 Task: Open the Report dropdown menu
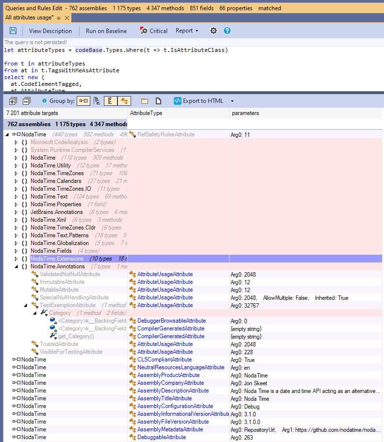click(x=187, y=31)
